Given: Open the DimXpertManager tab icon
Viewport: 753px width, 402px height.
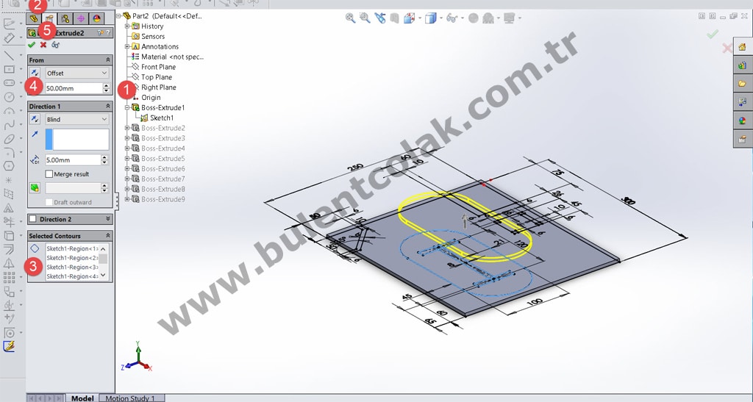Looking at the screenshot, I should (x=81, y=18).
